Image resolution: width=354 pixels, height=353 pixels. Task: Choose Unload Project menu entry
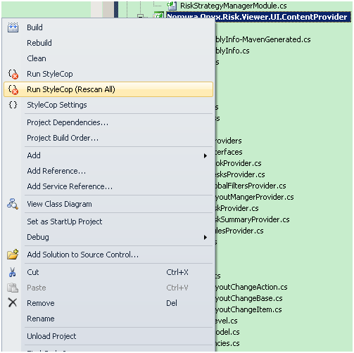[x=51, y=336]
